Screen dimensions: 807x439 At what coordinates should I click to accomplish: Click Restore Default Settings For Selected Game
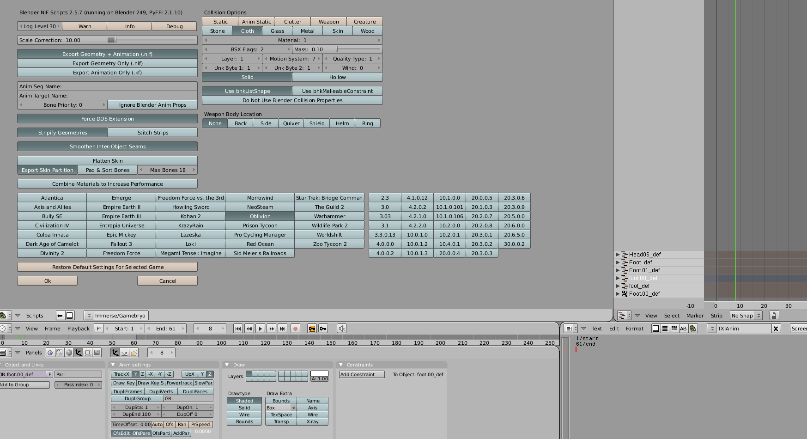point(107,267)
